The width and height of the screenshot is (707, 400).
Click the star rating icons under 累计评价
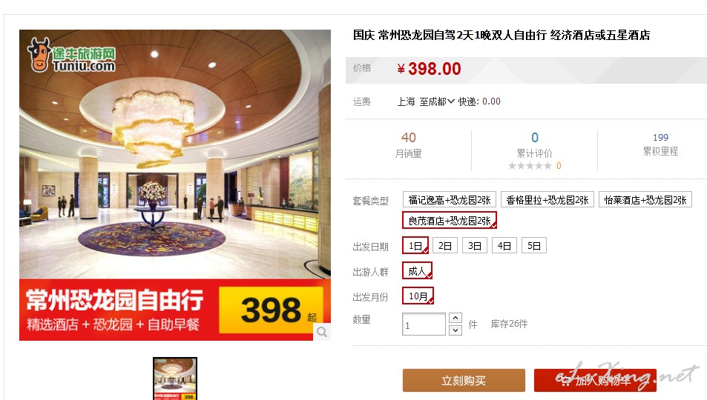pyautogui.click(x=530, y=166)
